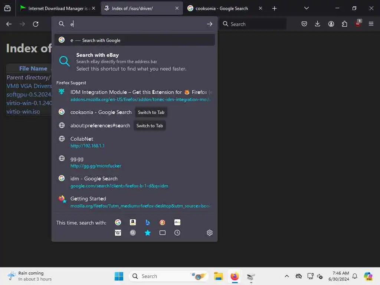This screenshot has height=285, width=380.
Task: Open the Getting Started mozilla suggestion
Action: click(x=134, y=202)
